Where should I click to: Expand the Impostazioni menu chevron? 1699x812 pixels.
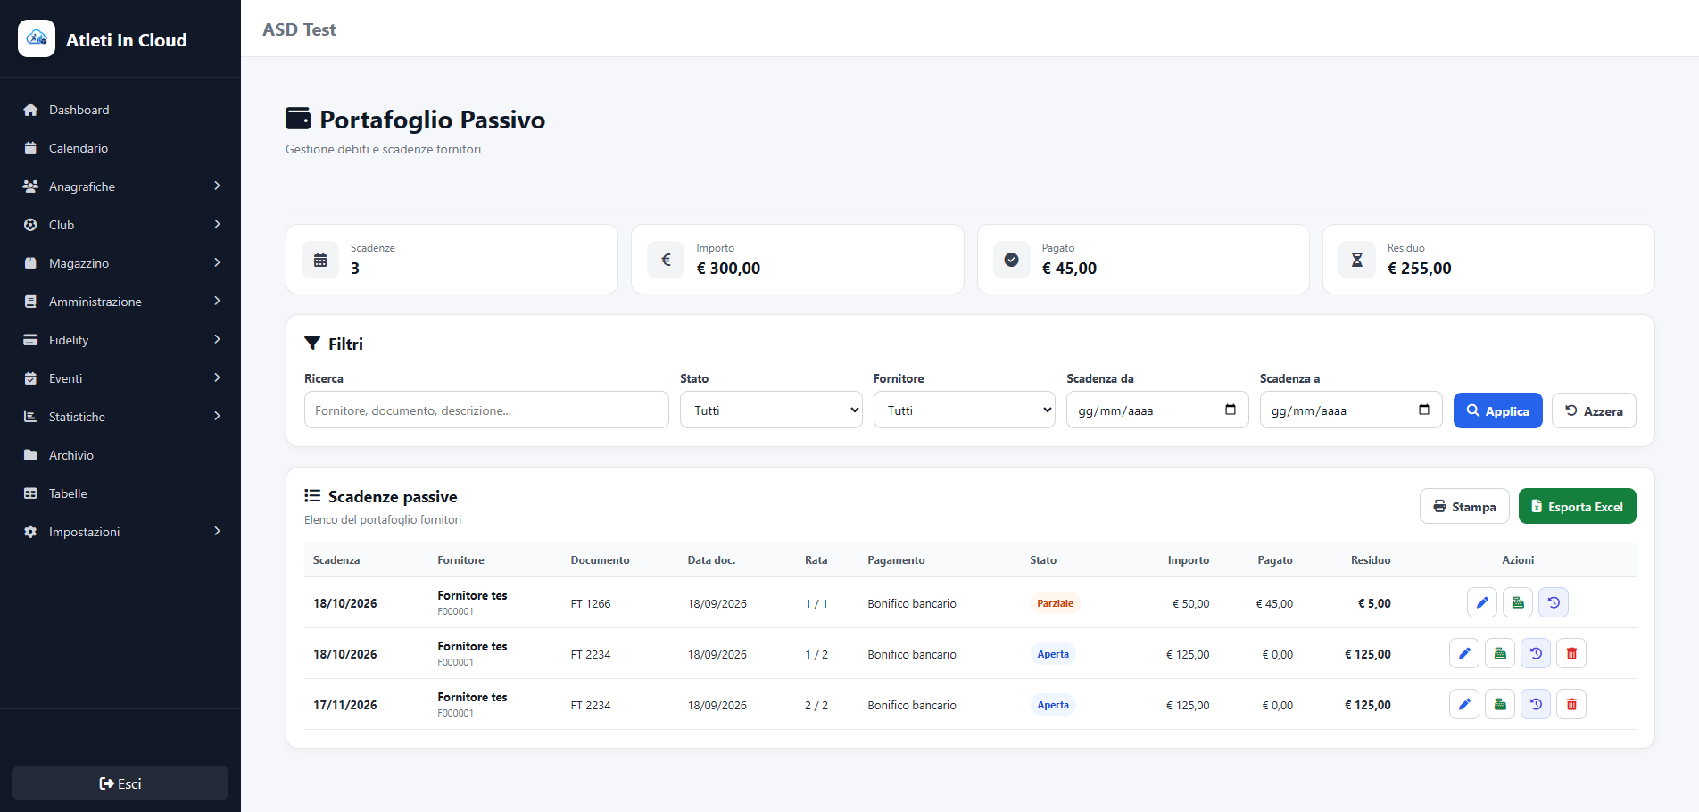pyautogui.click(x=217, y=531)
